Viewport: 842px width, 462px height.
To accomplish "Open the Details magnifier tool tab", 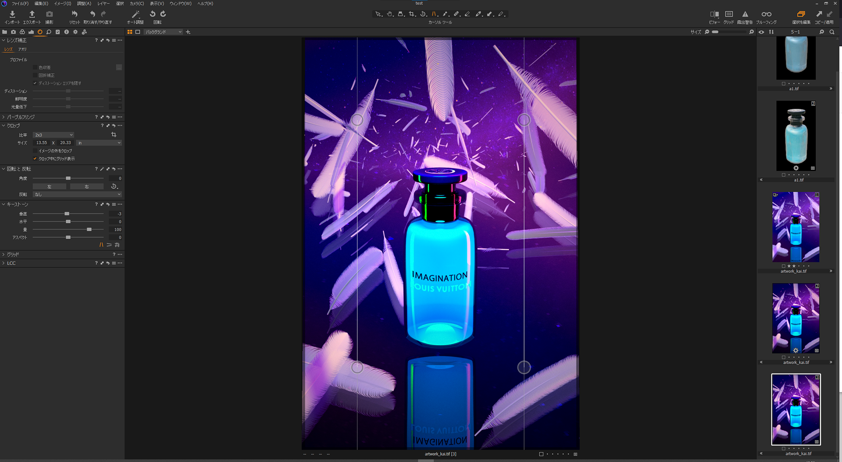I will pyautogui.click(x=49, y=32).
